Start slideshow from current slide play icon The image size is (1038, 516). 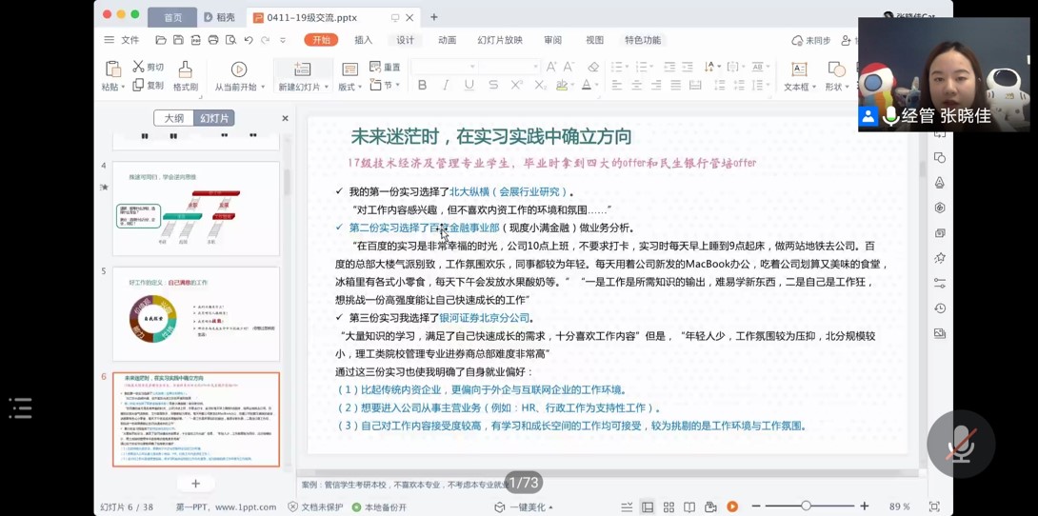(239, 69)
